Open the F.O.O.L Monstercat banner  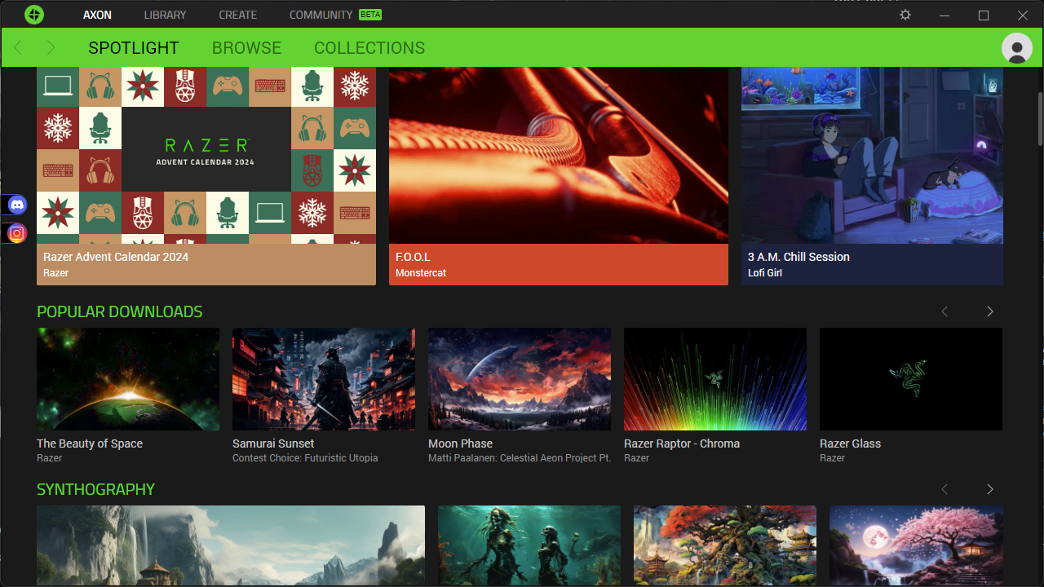click(559, 176)
